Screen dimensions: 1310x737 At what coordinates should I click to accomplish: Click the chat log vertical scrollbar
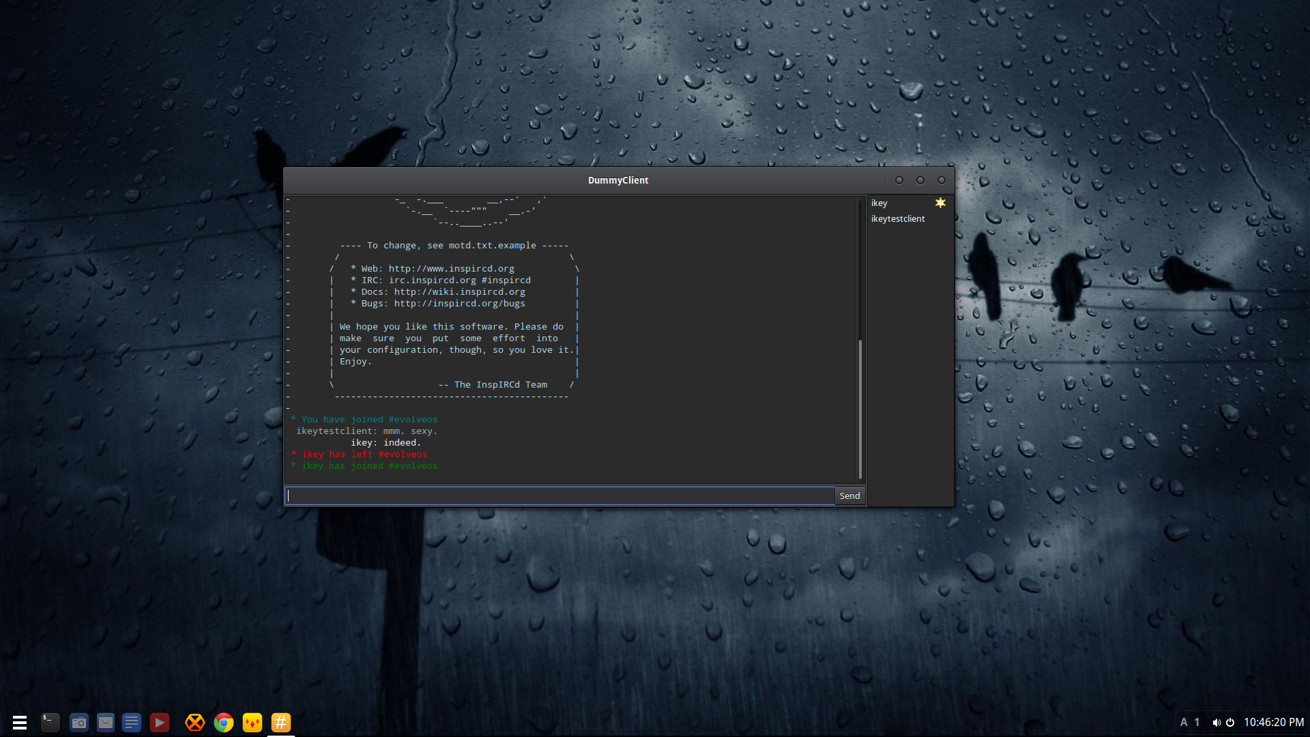(860, 409)
